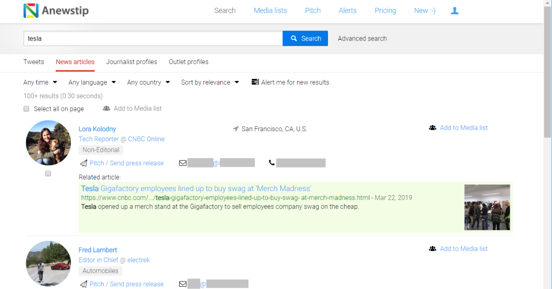The height and width of the screenshot is (289, 552).
Task: Expand the Any language filter dropdown
Action: pyautogui.click(x=92, y=82)
